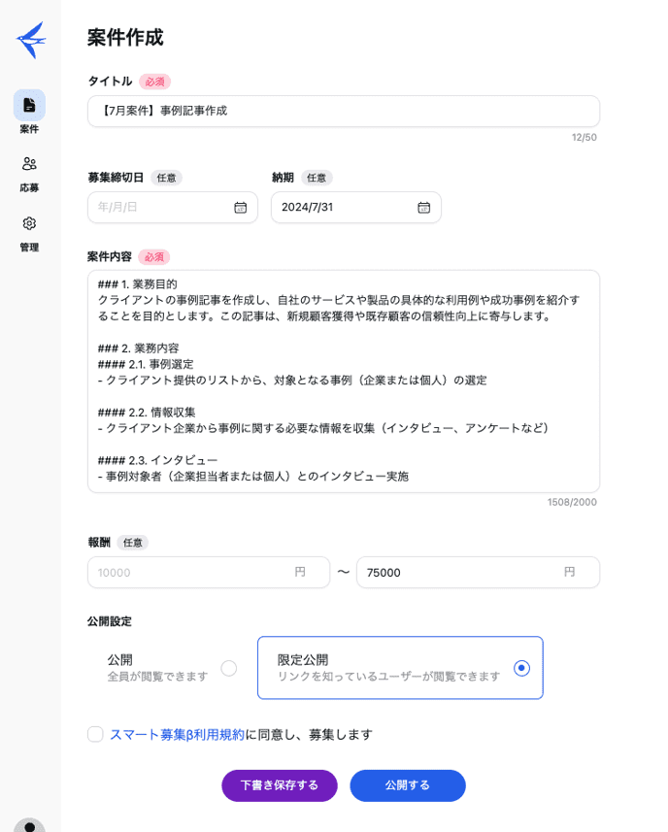Select the 公開 radio option
Viewport: 668px width, 832px height.
[229, 668]
